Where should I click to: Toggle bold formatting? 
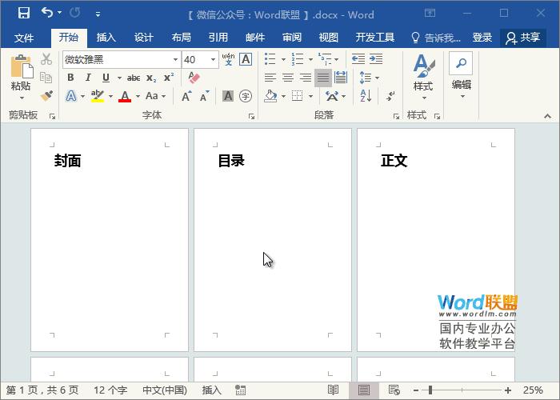70,78
